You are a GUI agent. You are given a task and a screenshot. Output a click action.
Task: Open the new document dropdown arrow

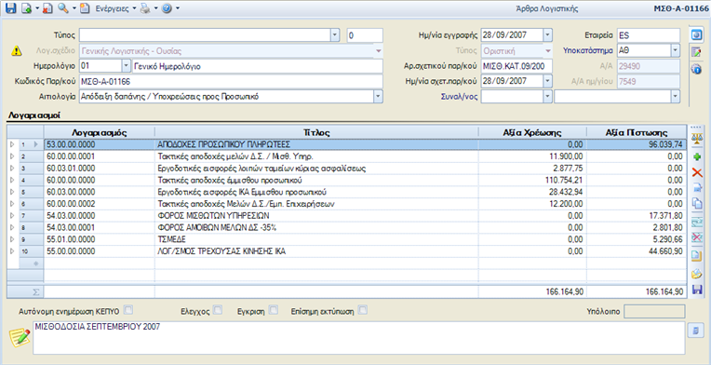[x=36, y=8]
